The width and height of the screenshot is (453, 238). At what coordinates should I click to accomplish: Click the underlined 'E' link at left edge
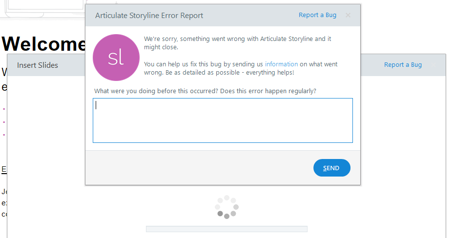click(4, 170)
